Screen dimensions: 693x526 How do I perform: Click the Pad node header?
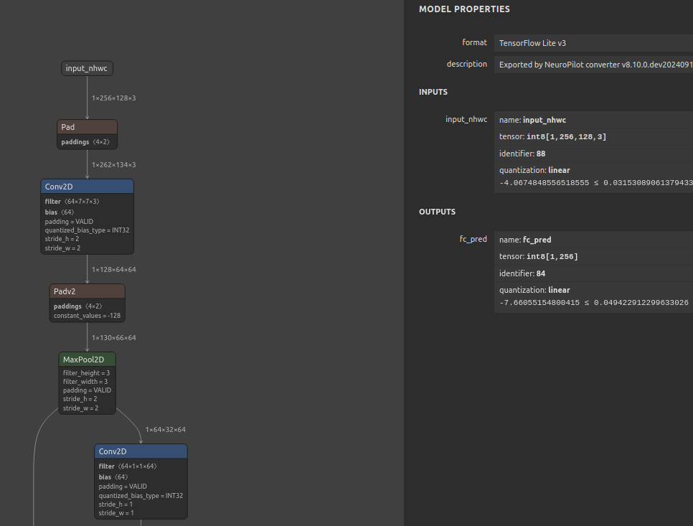(x=87, y=127)
